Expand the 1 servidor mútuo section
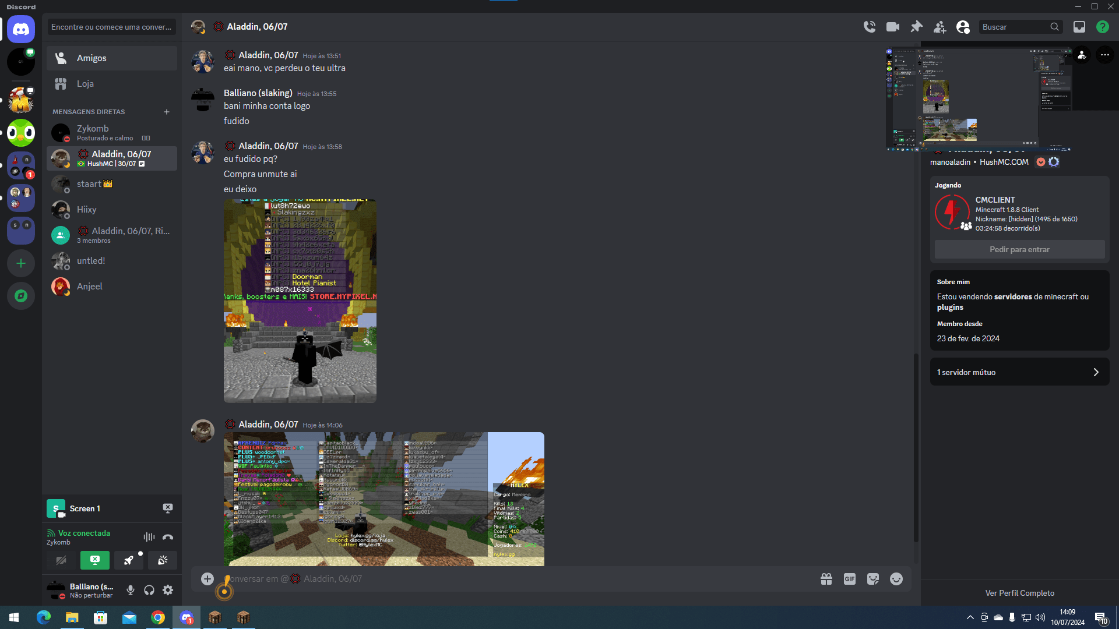 click(1020, 372)
